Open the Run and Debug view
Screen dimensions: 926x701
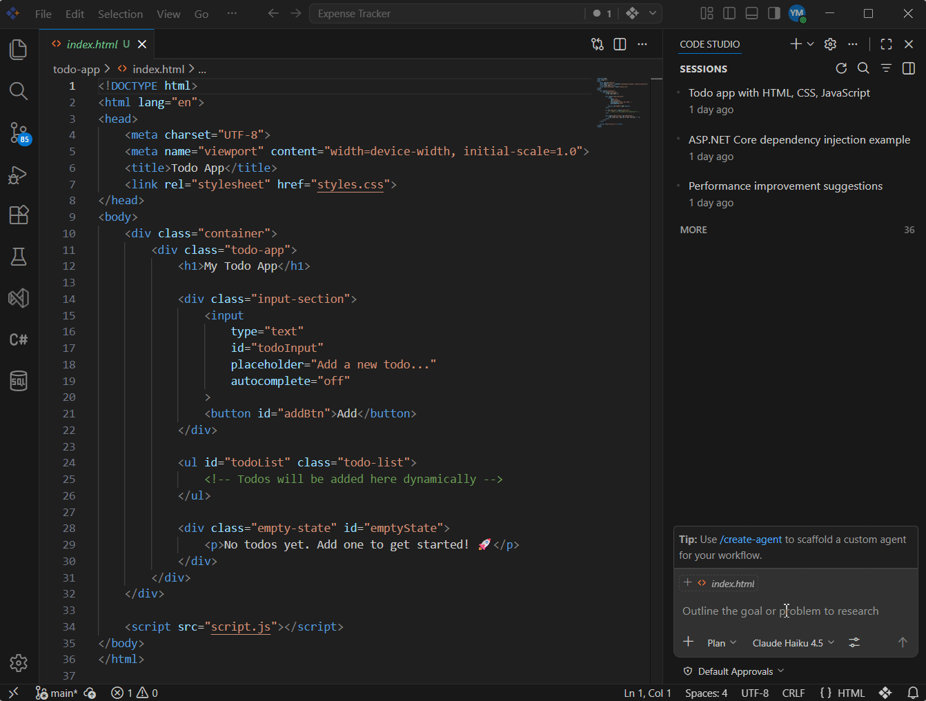(x=19, y=175)
